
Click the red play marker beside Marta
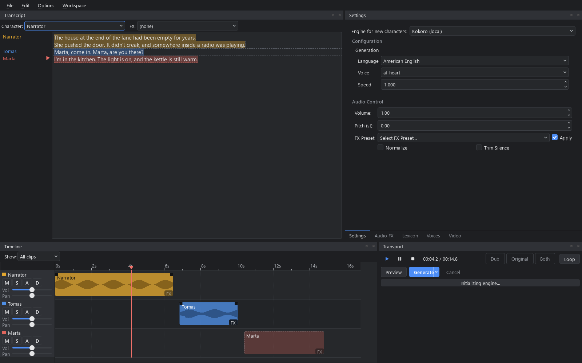(48, 58)
